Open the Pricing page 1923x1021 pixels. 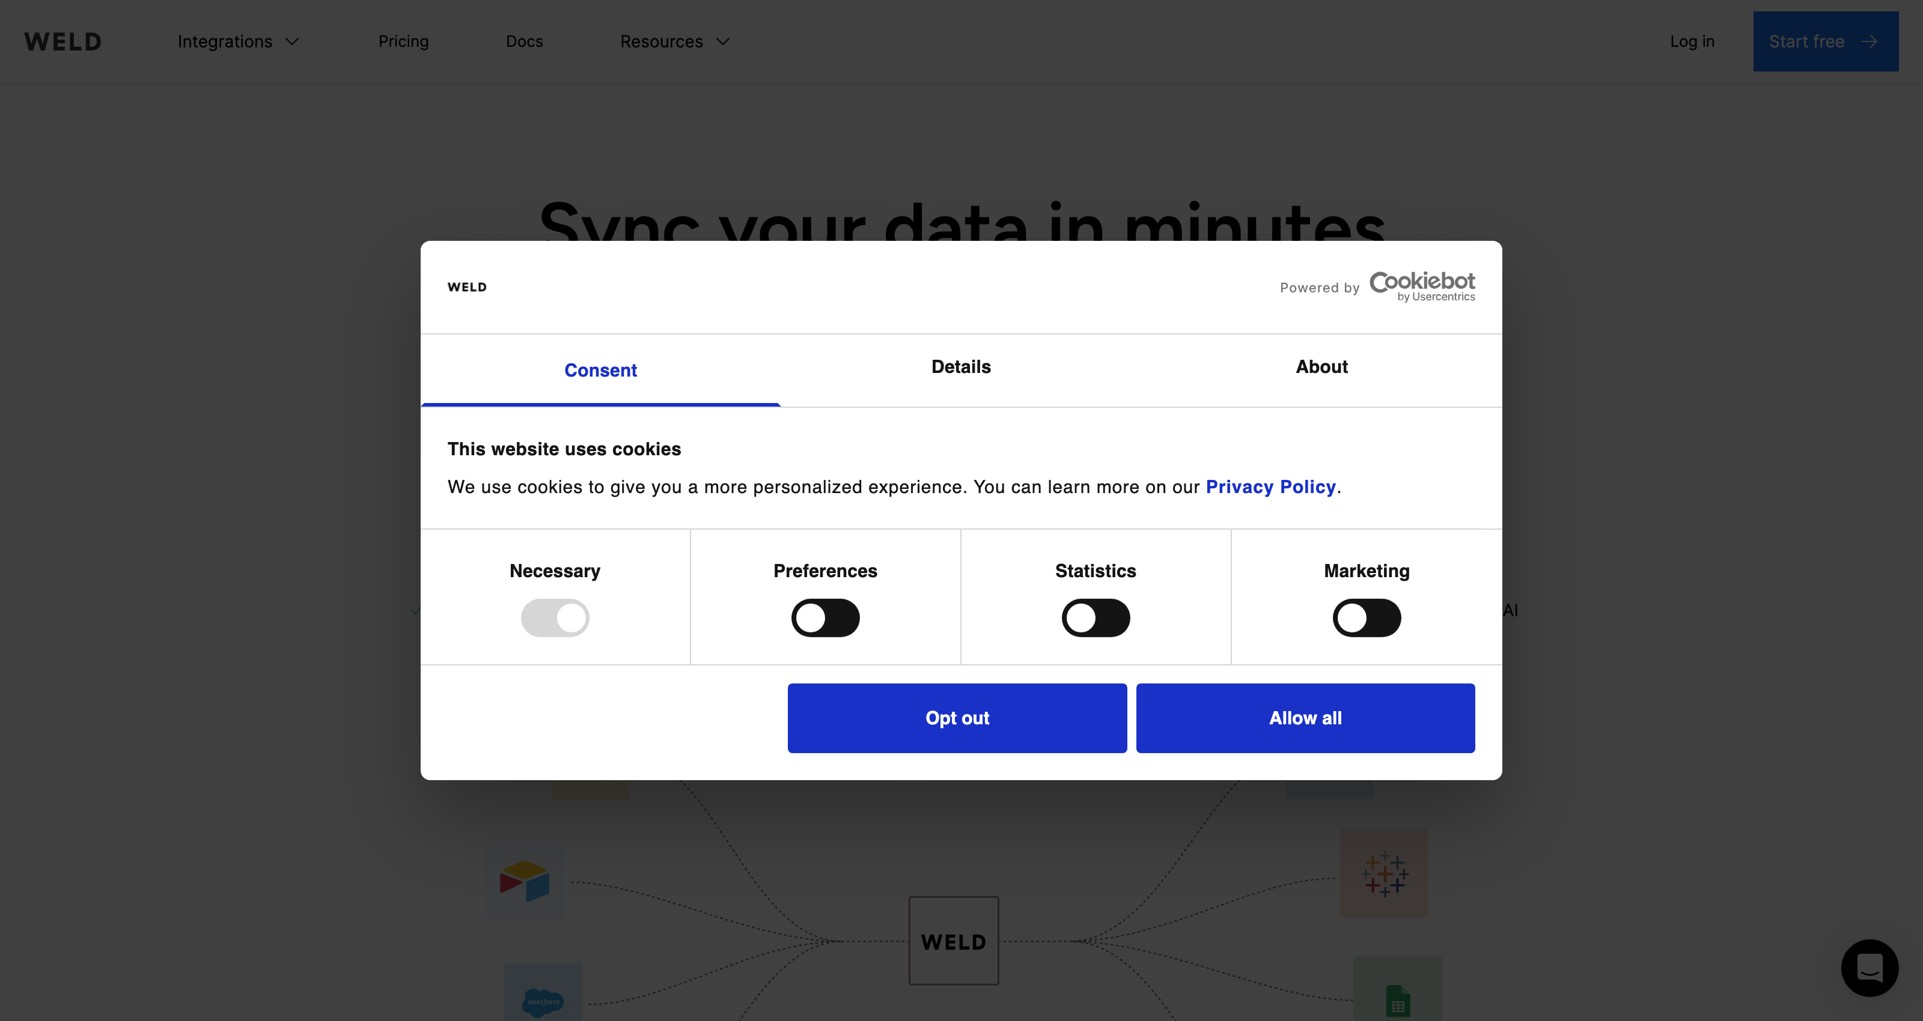click(403, 42)
